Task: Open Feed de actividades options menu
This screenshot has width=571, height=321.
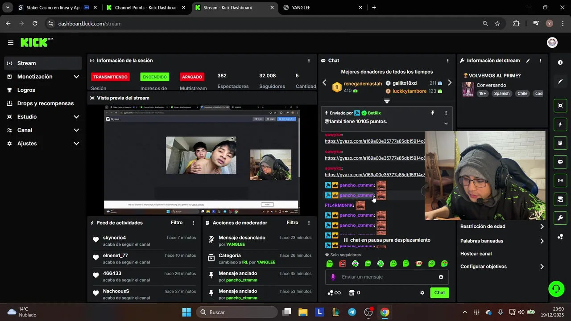Action: click(193, 223)
